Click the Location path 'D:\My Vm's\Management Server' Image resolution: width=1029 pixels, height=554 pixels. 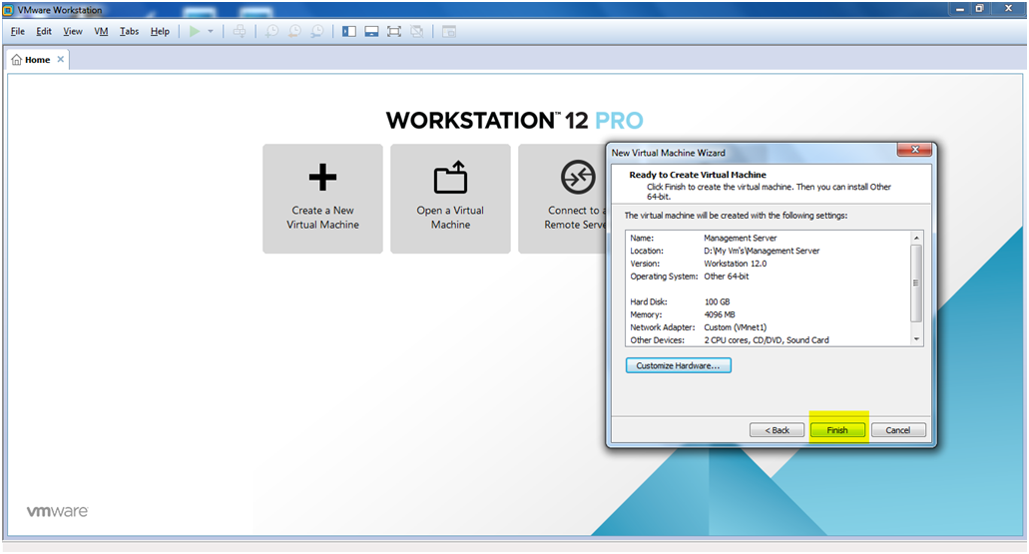click(762, 251)
